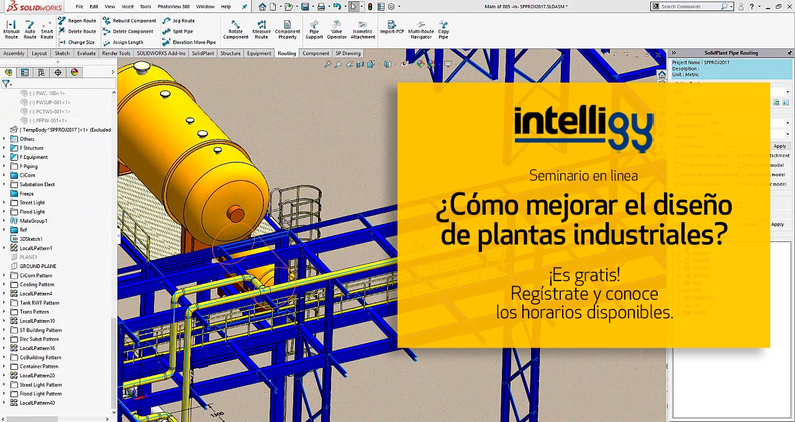This screenshot has width=795, height=422.
Task: Click Change Size tool
Action: (x=76, y=42)
